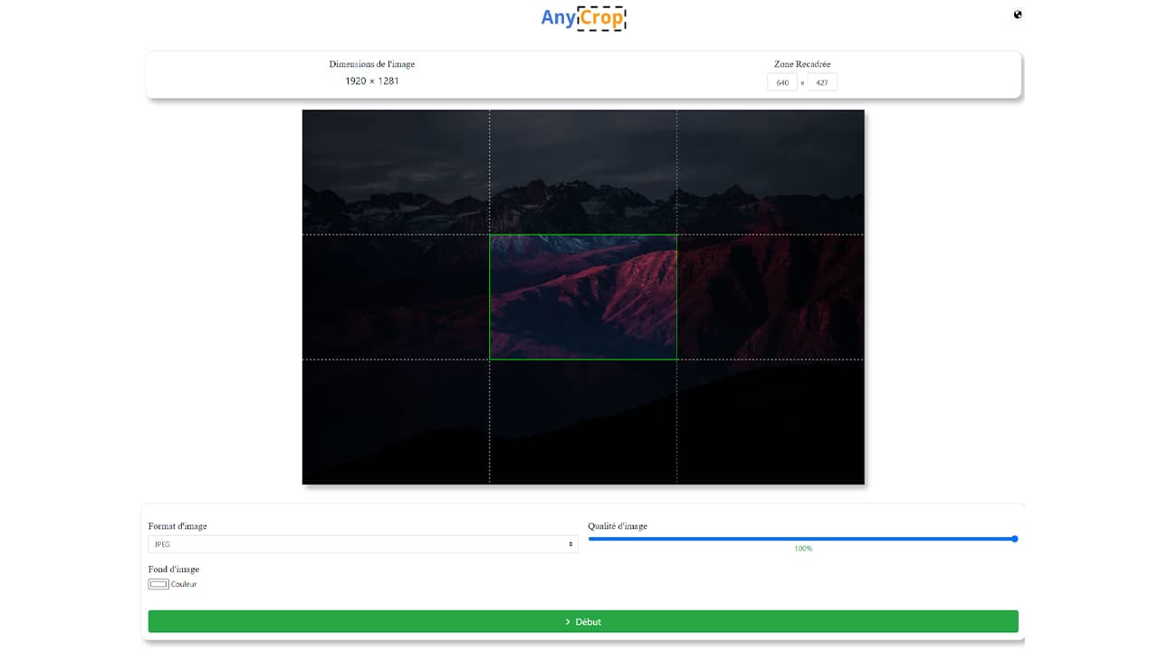Click the crop width field showing 640
The image size is (1159, 652).
(x=782, y=82)
